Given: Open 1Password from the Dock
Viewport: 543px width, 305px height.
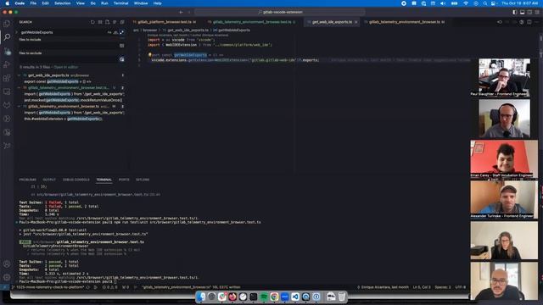Looking at the screenshot, I should (x=316, y=297).
